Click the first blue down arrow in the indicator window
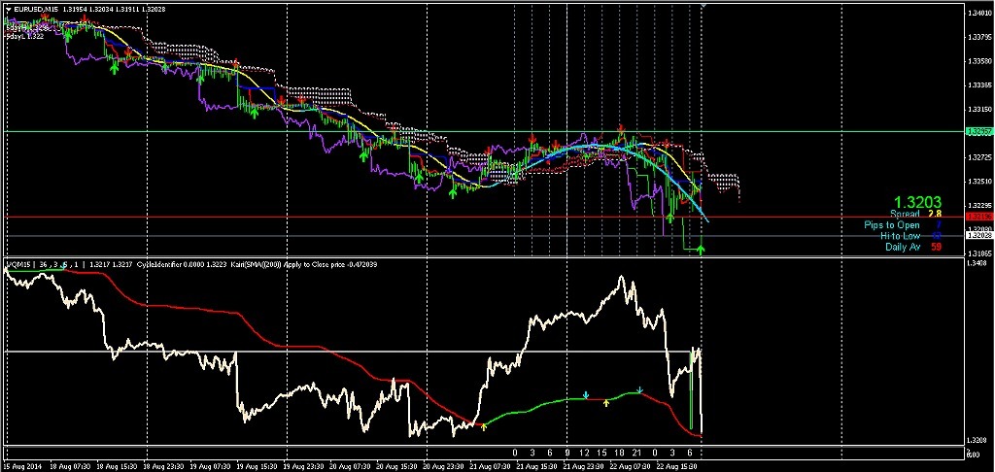Viewport: 995px width, 472px height. click(x=586, y=395)
